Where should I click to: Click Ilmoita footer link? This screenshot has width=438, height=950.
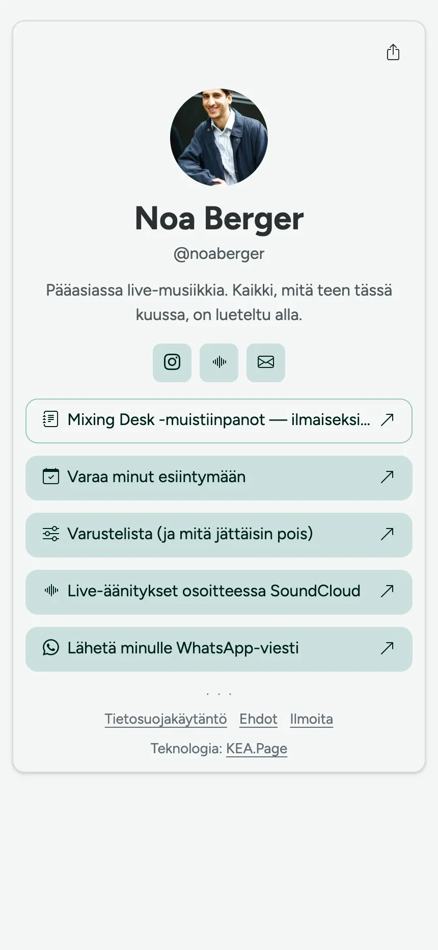tap(311, 719)
